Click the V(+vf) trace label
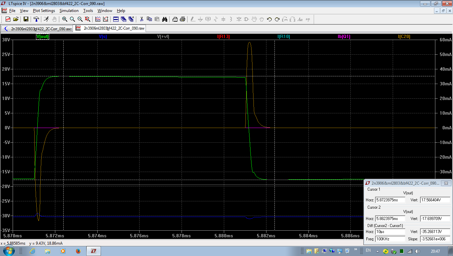The image size is (453, 256). (163, 36)
